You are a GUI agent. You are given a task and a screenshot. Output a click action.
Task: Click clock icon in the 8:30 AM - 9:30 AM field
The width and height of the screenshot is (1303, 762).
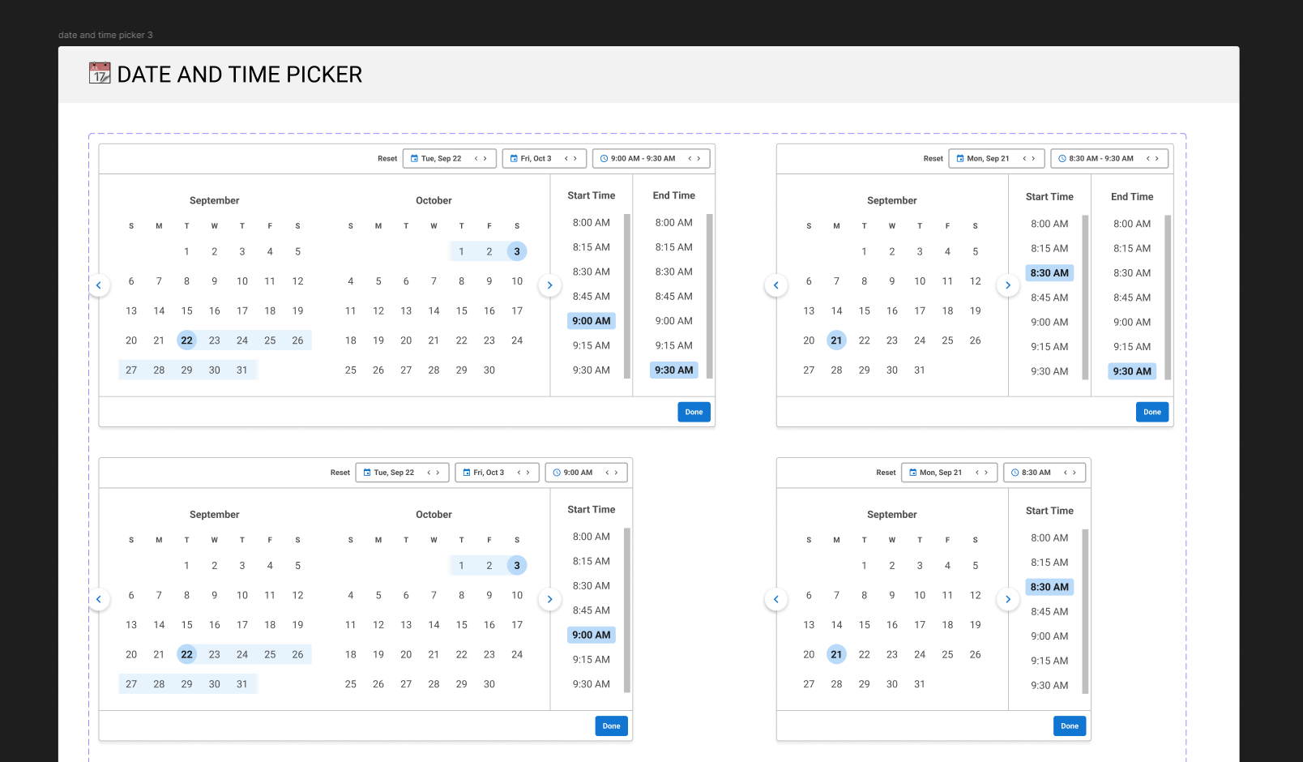[1062, 159]
